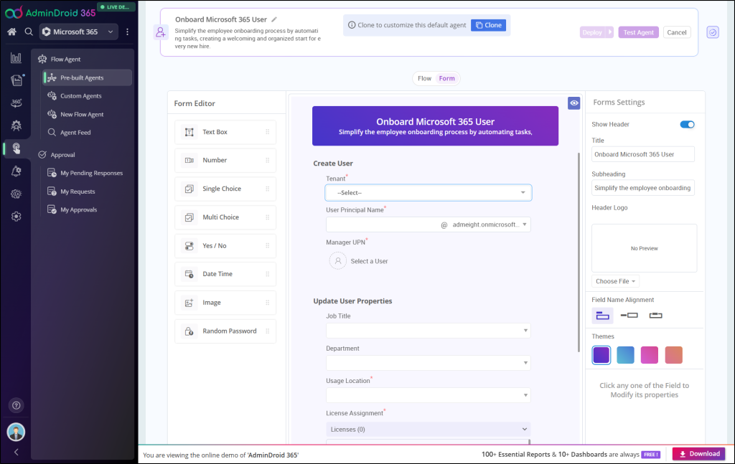
Task: Open Pre-built Agents menu item
Action: pos(87,77)
